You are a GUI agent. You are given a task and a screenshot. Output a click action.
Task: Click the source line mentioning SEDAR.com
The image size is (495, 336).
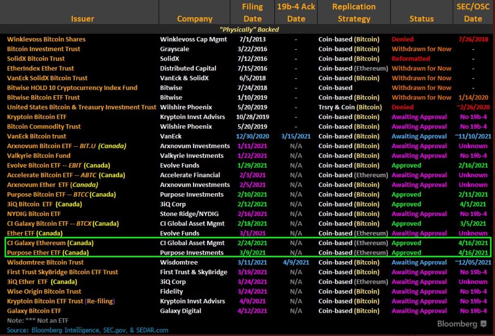88,330
